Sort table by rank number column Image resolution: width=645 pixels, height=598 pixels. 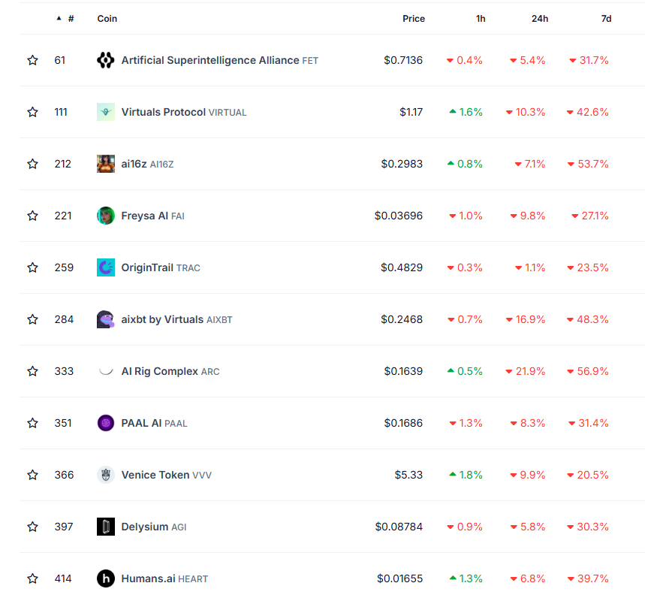click(66, 19)
